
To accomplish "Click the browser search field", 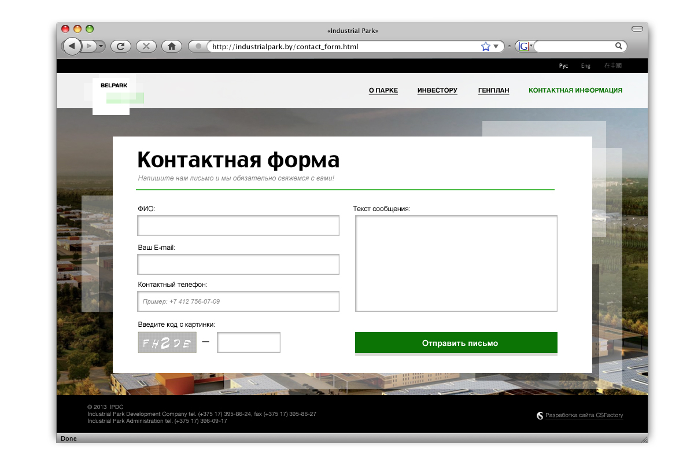I will (x=574, y=46).
